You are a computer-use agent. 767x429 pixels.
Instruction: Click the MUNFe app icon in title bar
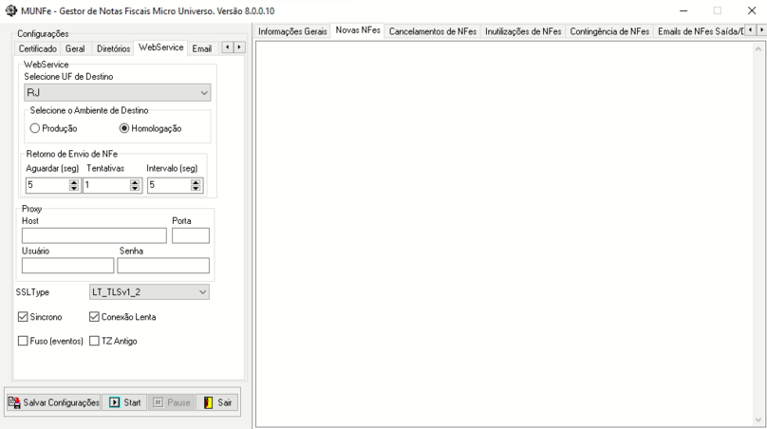click(11, 10)
